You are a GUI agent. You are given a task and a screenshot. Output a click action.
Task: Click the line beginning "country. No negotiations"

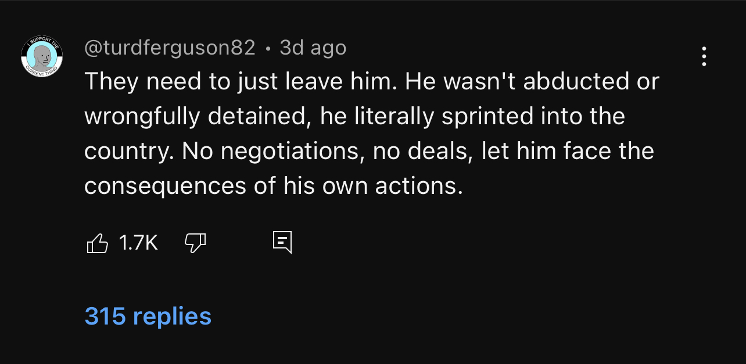point(370,152)
